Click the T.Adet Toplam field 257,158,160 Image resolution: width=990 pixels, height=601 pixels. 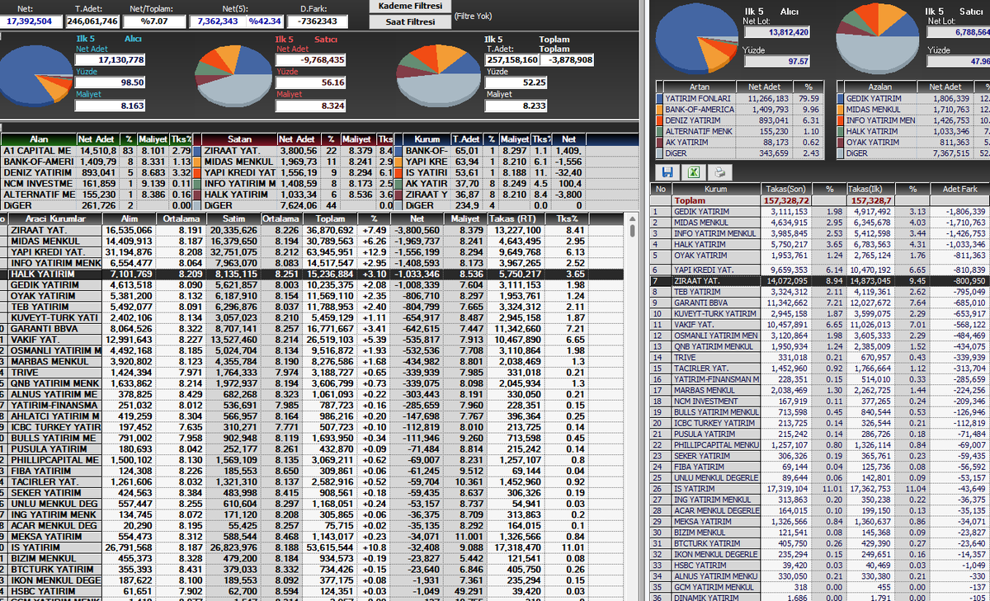(x=511, y=60)
